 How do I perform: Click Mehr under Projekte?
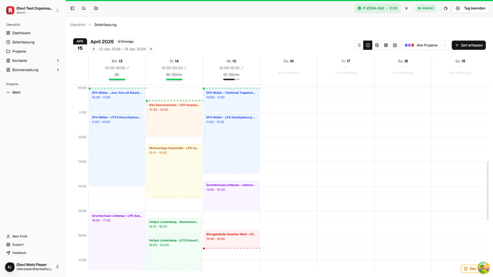pyautogui.click(x=16, y=93)
